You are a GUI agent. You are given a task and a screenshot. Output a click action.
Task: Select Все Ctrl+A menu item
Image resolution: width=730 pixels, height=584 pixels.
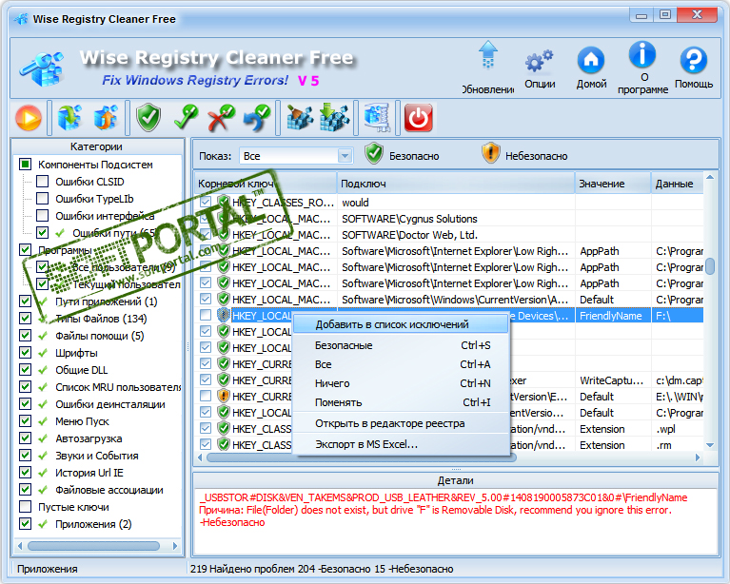[x=401, y=364]
